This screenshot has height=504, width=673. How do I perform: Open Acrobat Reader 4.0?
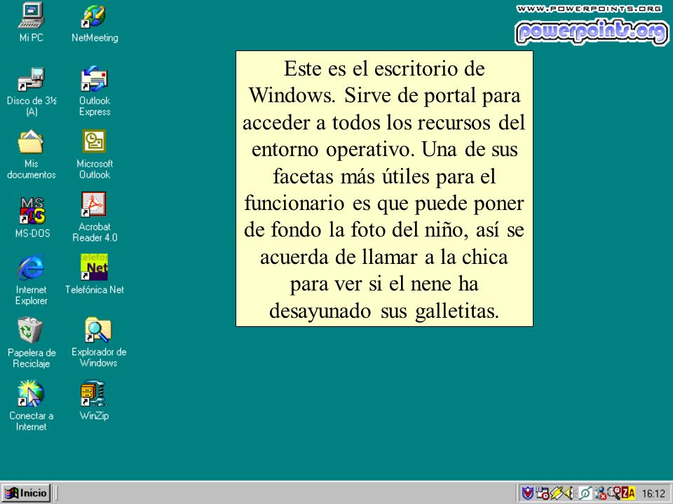(95, 217)
